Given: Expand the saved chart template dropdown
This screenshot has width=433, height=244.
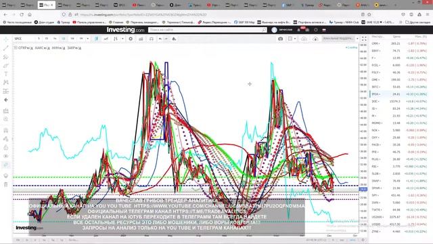Looking at the screenshot, I should [357, 39].
